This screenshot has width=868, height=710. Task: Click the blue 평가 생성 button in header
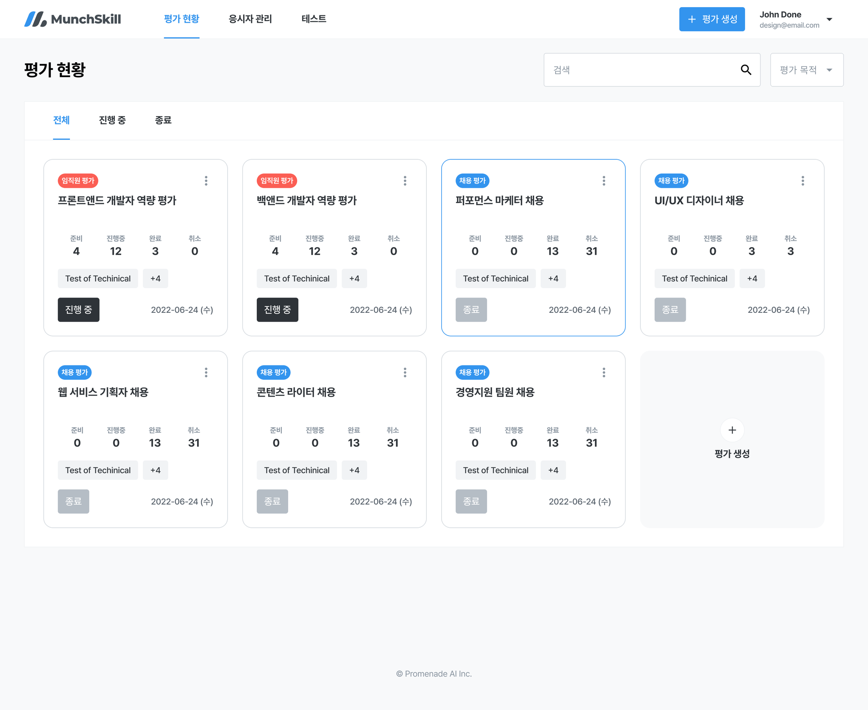(x=712, y=19)
